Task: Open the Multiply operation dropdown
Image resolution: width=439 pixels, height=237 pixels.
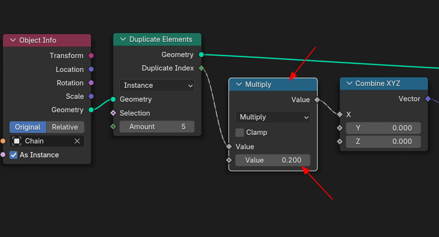Action: coord(273,117)
